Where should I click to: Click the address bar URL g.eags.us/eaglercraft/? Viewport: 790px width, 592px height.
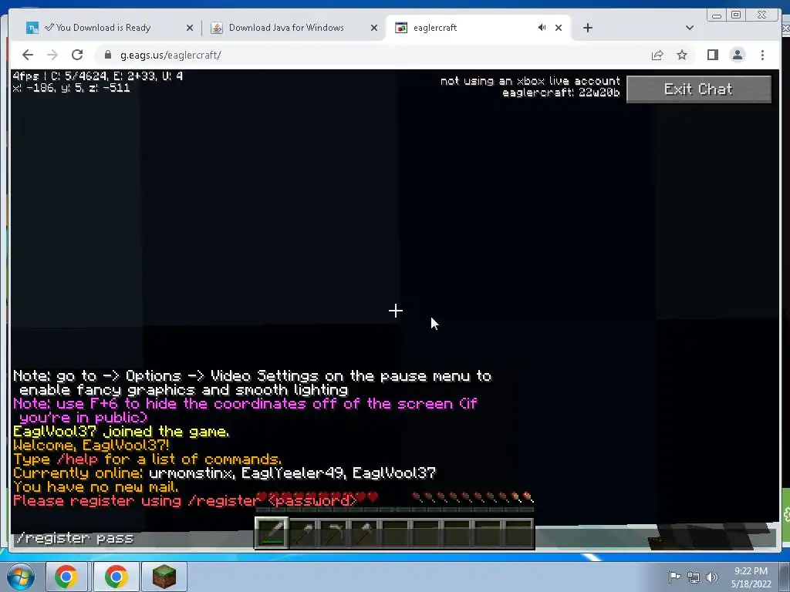point(170,55)
